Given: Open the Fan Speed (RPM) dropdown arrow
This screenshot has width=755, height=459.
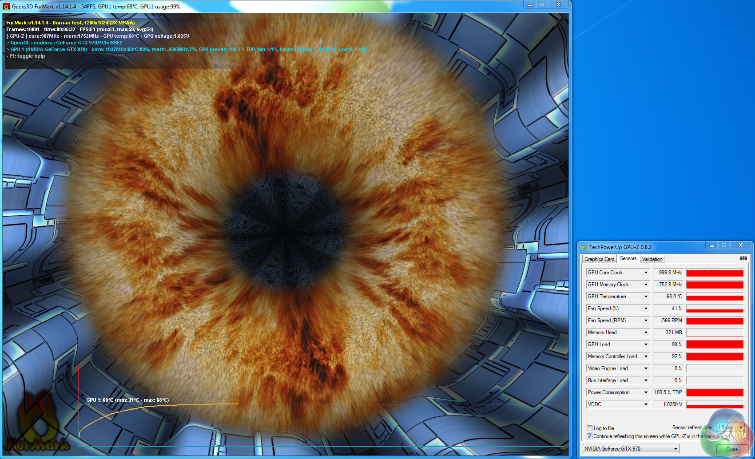Looking at the screenshot, I should 646,321.
